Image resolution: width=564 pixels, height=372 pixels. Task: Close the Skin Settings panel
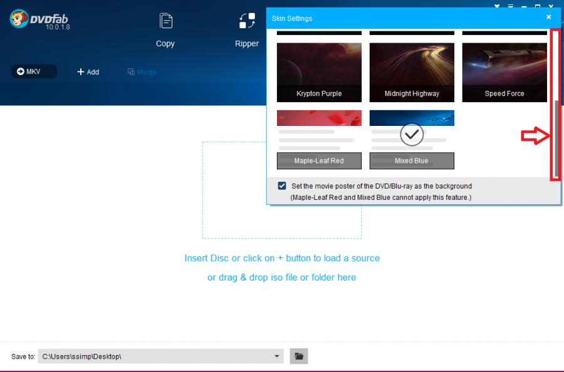[x=549, y=18]
